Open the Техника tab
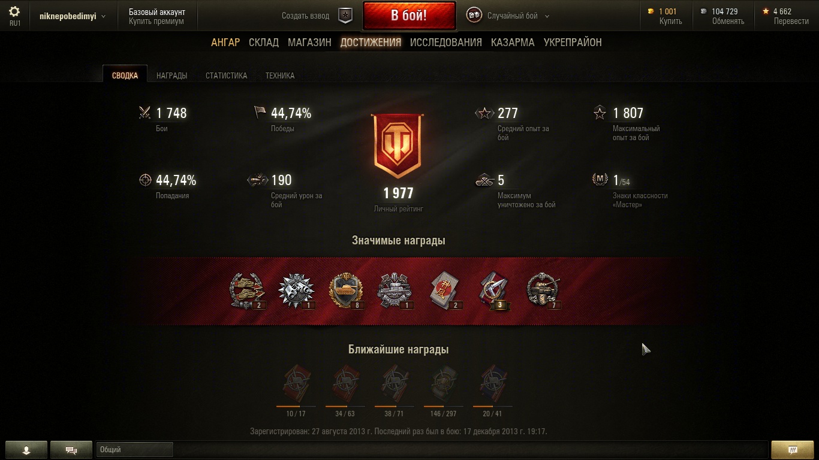 (x=280, y=75)
